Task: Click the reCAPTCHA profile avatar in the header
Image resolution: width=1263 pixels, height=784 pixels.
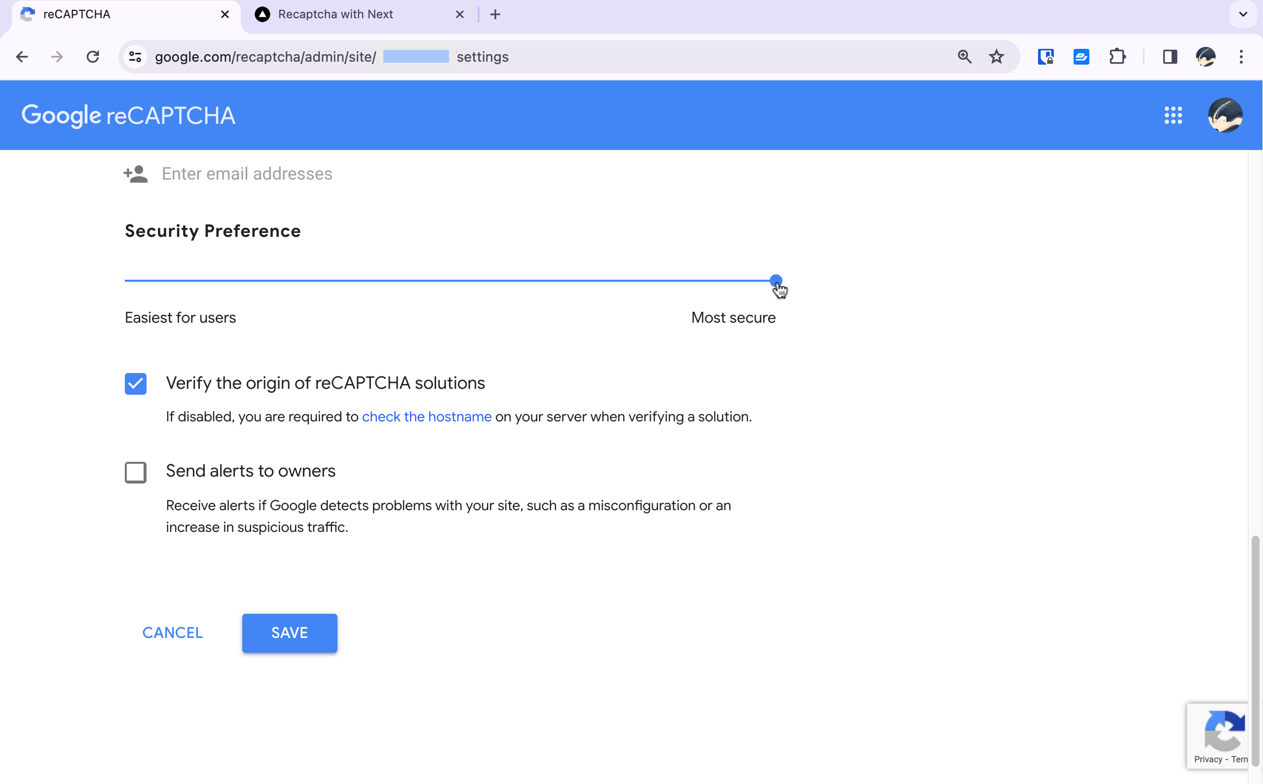Action: click(1226, 115)
